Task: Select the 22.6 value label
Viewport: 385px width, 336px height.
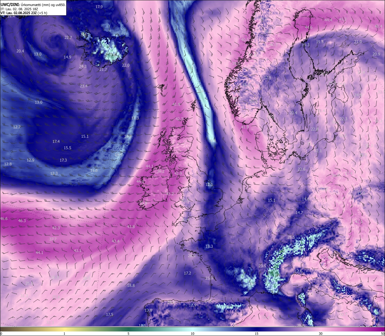Action: tap(301, 169)
